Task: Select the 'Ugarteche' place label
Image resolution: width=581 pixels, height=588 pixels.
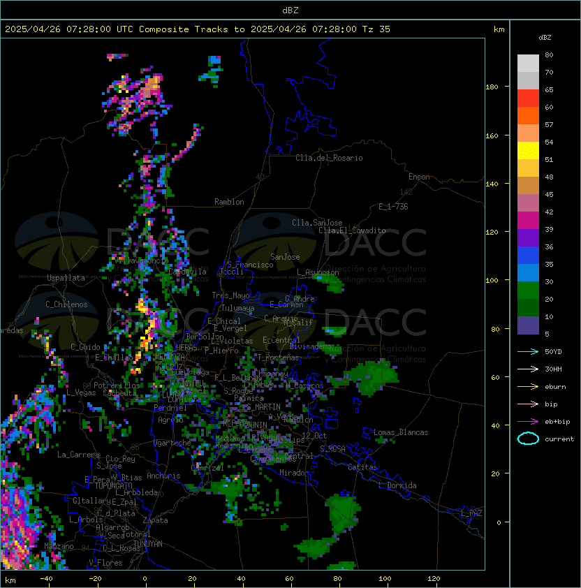Action: [x=172, y=443]
